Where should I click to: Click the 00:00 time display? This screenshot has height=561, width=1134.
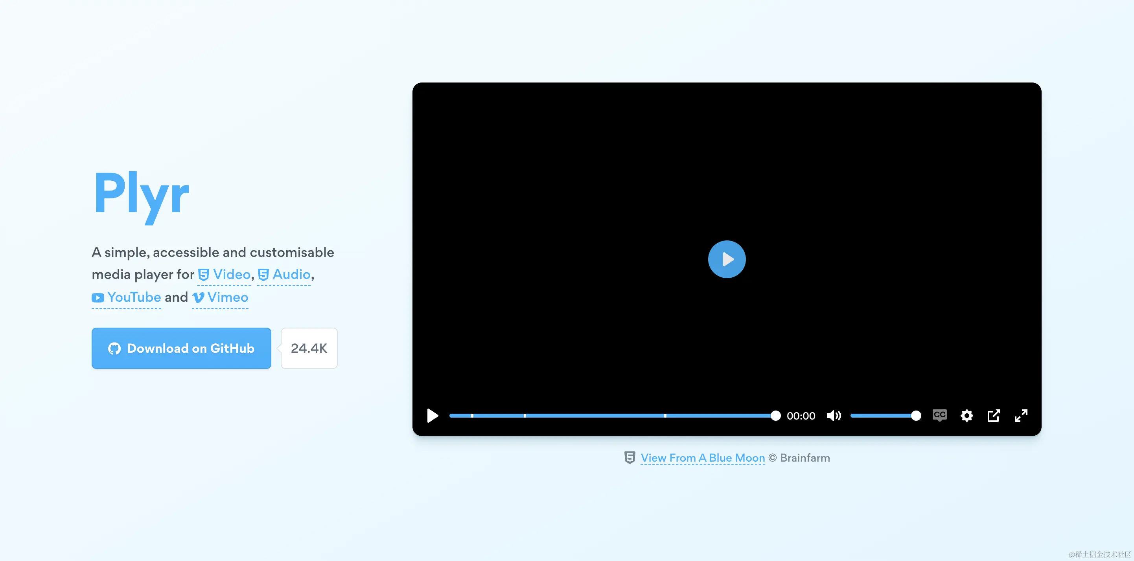coord(801,416)
